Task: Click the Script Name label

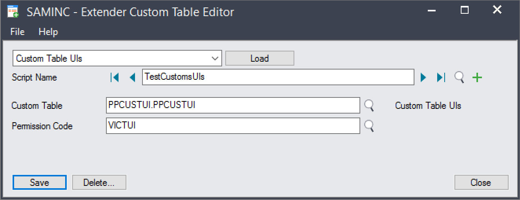Action: coord(35,77)
